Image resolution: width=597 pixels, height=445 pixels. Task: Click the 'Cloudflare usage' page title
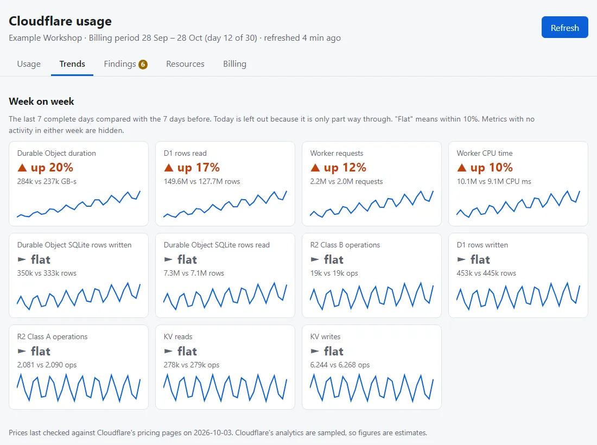click(60, 21)
